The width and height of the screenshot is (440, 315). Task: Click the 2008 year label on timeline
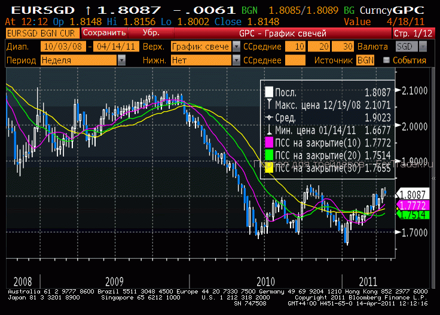[x=23, y=282]
